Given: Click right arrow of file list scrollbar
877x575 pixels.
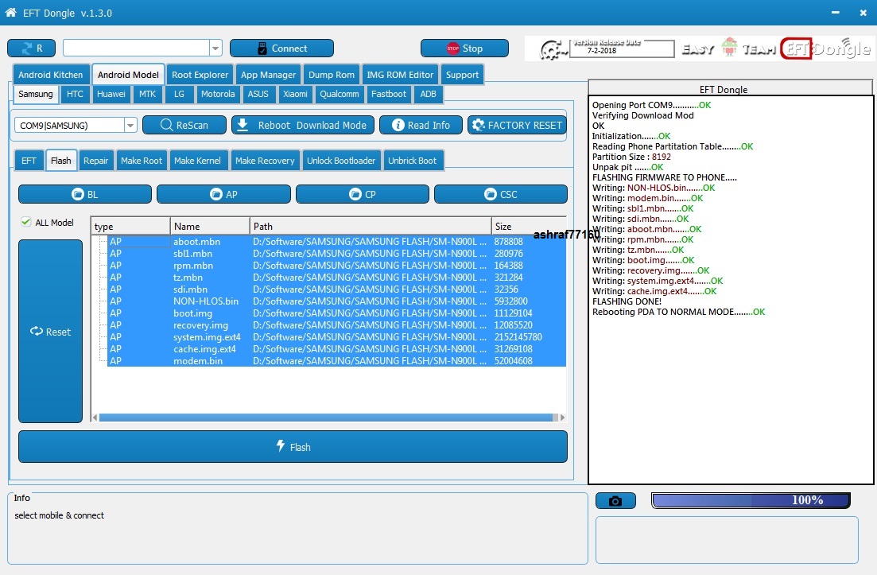Looking at the screenshot, I should 562,418.
